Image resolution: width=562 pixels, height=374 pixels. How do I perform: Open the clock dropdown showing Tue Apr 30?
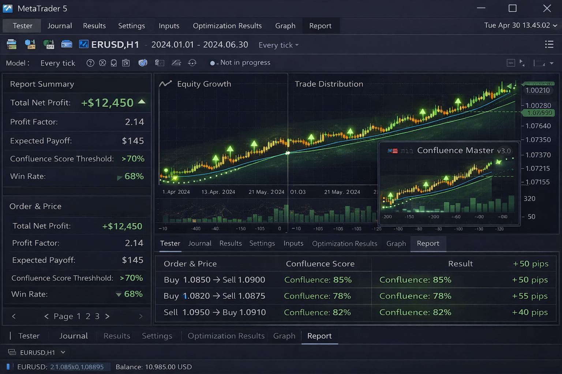pyautogui.click(x=521, y=25)
